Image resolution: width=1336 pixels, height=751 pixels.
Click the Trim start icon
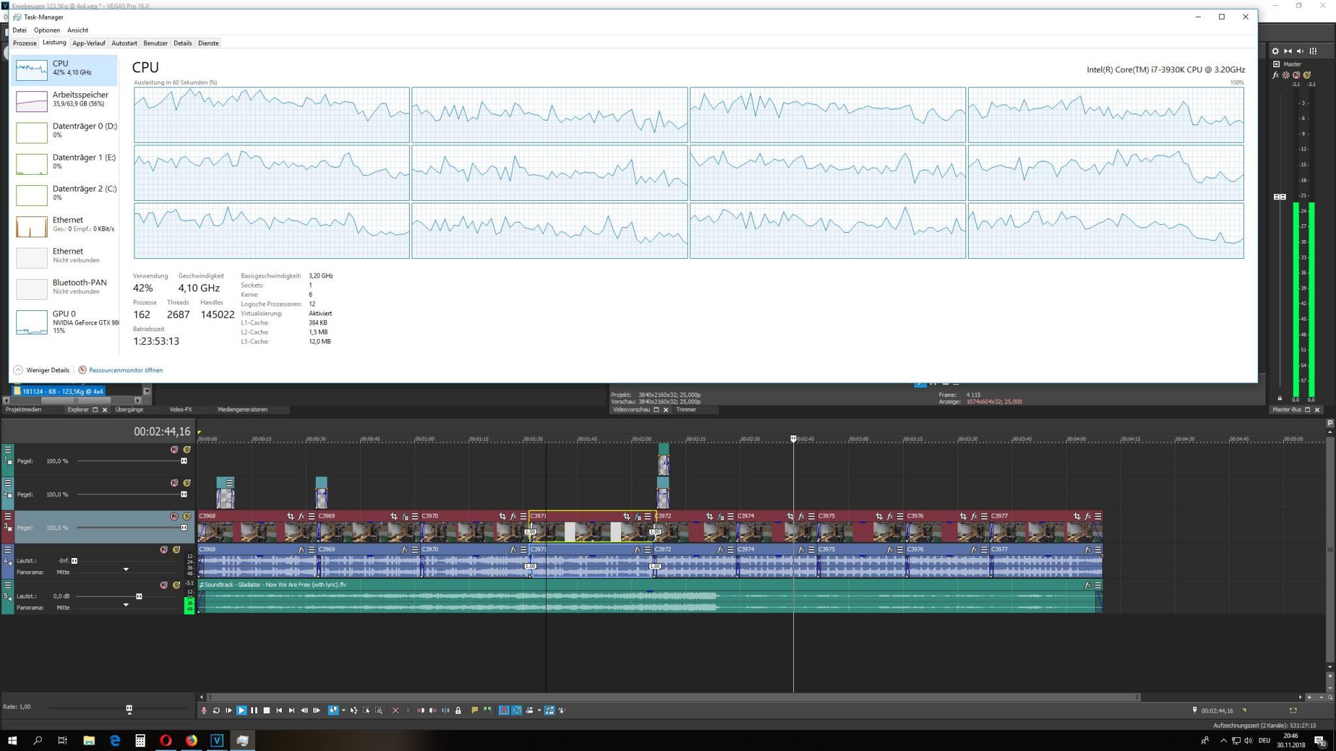point(421,710)
